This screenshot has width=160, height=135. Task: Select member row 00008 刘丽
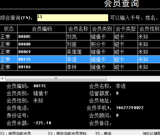coord(80,44)
